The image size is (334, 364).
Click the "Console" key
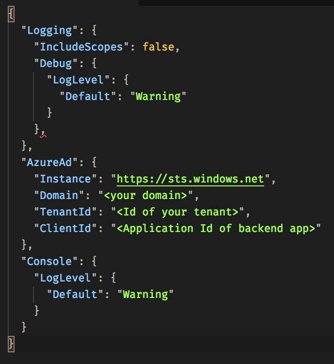(50, 262)
